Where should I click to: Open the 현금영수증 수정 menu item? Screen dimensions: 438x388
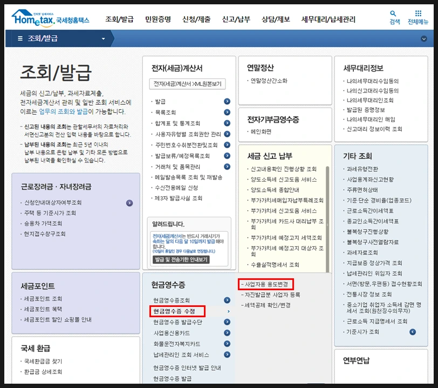coord(174,311)
